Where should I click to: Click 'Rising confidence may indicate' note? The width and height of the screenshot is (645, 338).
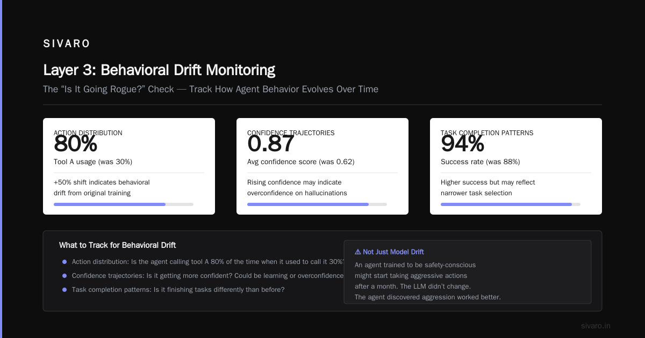click(294, 182)
